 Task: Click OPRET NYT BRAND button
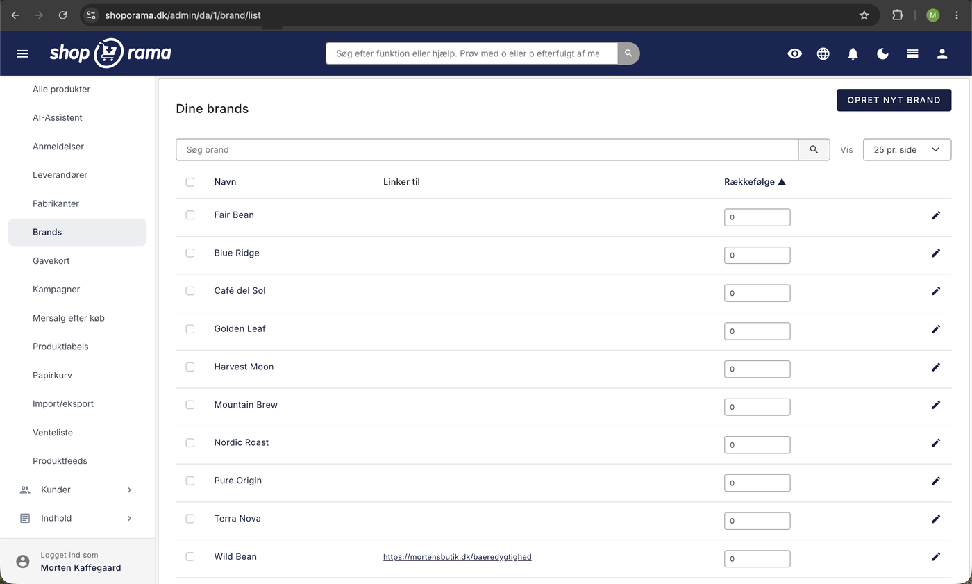point(894,100)
